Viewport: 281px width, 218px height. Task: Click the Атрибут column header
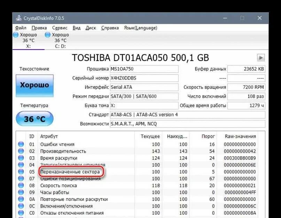pyautogui.click(x=86, y=136)
